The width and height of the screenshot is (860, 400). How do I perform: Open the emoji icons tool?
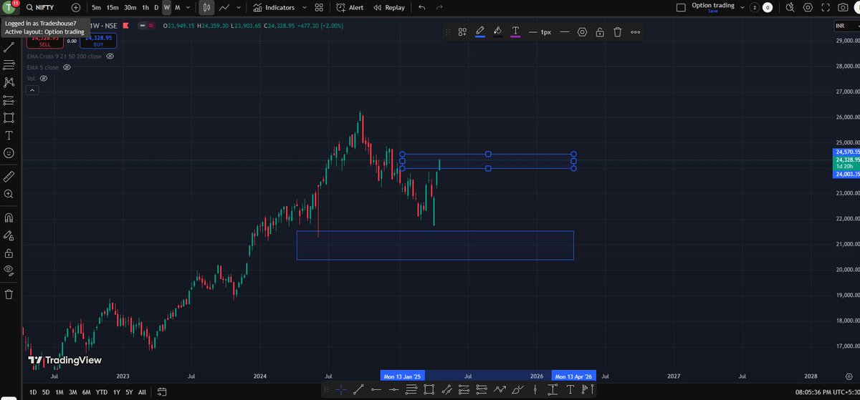9,153
